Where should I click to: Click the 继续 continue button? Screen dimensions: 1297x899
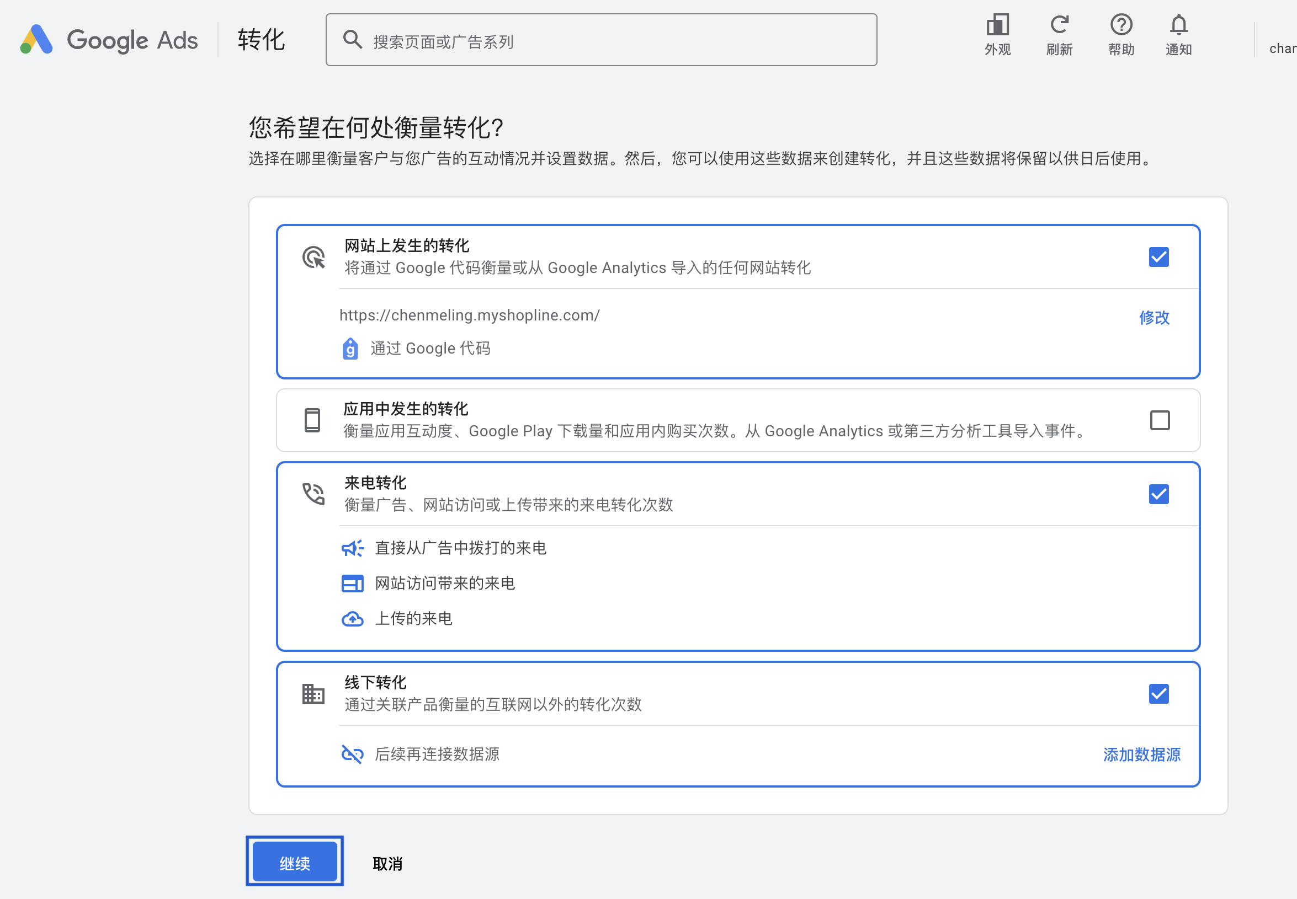[x=294, y=862]
